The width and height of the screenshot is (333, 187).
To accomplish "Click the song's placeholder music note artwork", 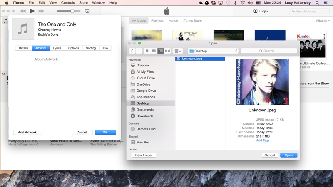I will click(x=23, y=29).
